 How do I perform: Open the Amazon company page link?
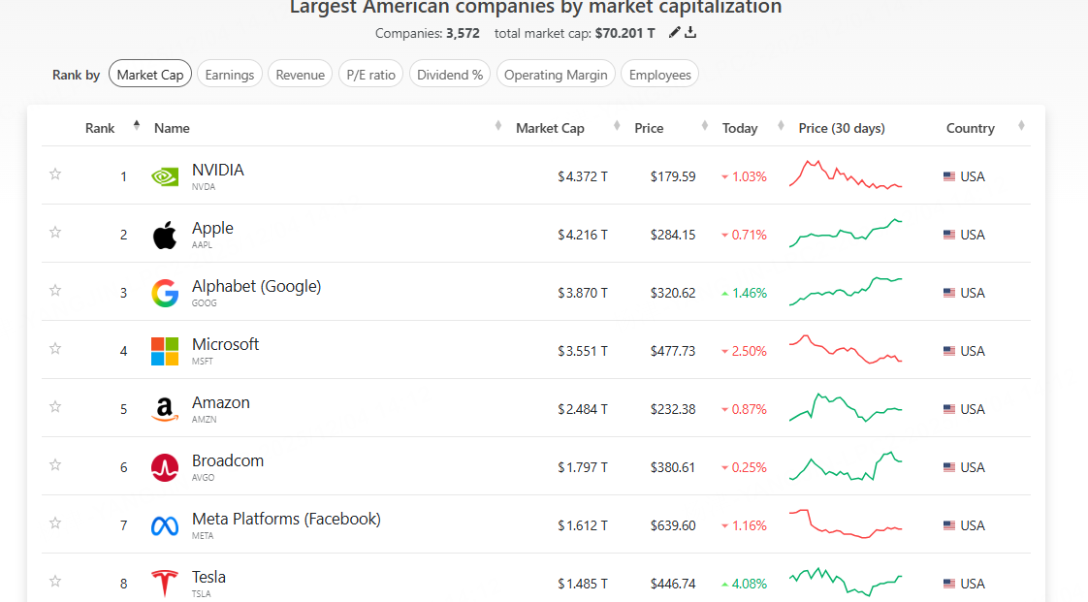point(221,403)
